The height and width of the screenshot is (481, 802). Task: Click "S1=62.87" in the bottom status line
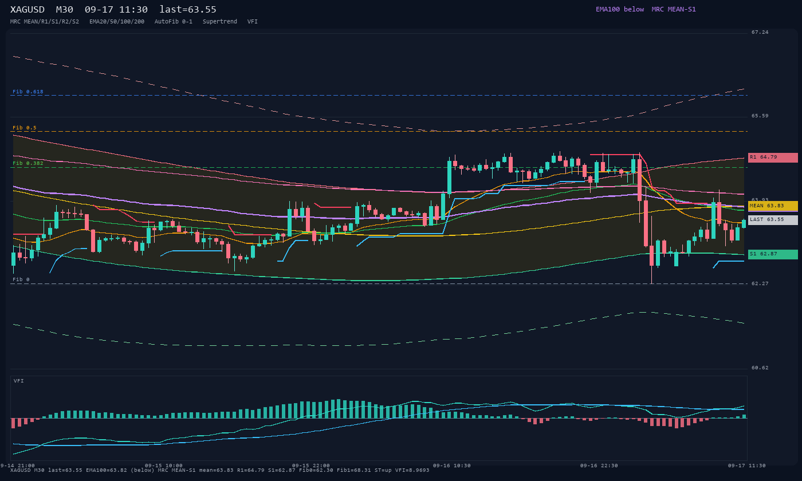pyautogui.click(x=282, y=470)
